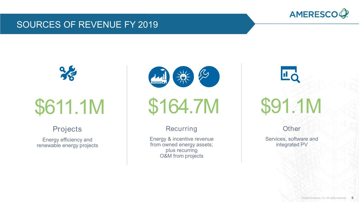Select the owned energy assets description text
The height and width of the screenshot is (202, 359).
click(181, 147)
